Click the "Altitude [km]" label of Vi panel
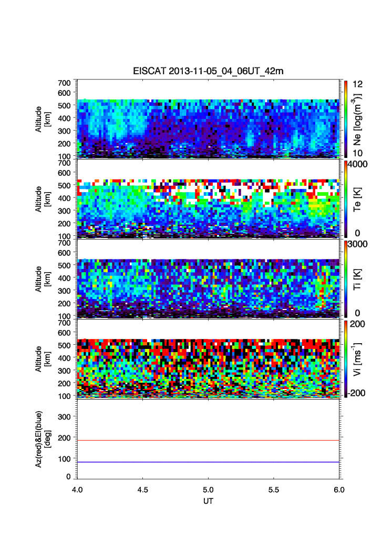 click(43, 359)
